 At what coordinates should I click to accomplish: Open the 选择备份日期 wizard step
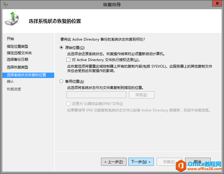[x=17, y=59]
